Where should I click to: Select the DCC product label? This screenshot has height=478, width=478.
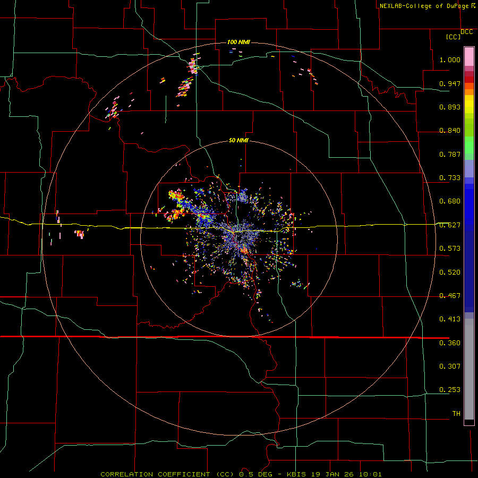click(466, 32)
